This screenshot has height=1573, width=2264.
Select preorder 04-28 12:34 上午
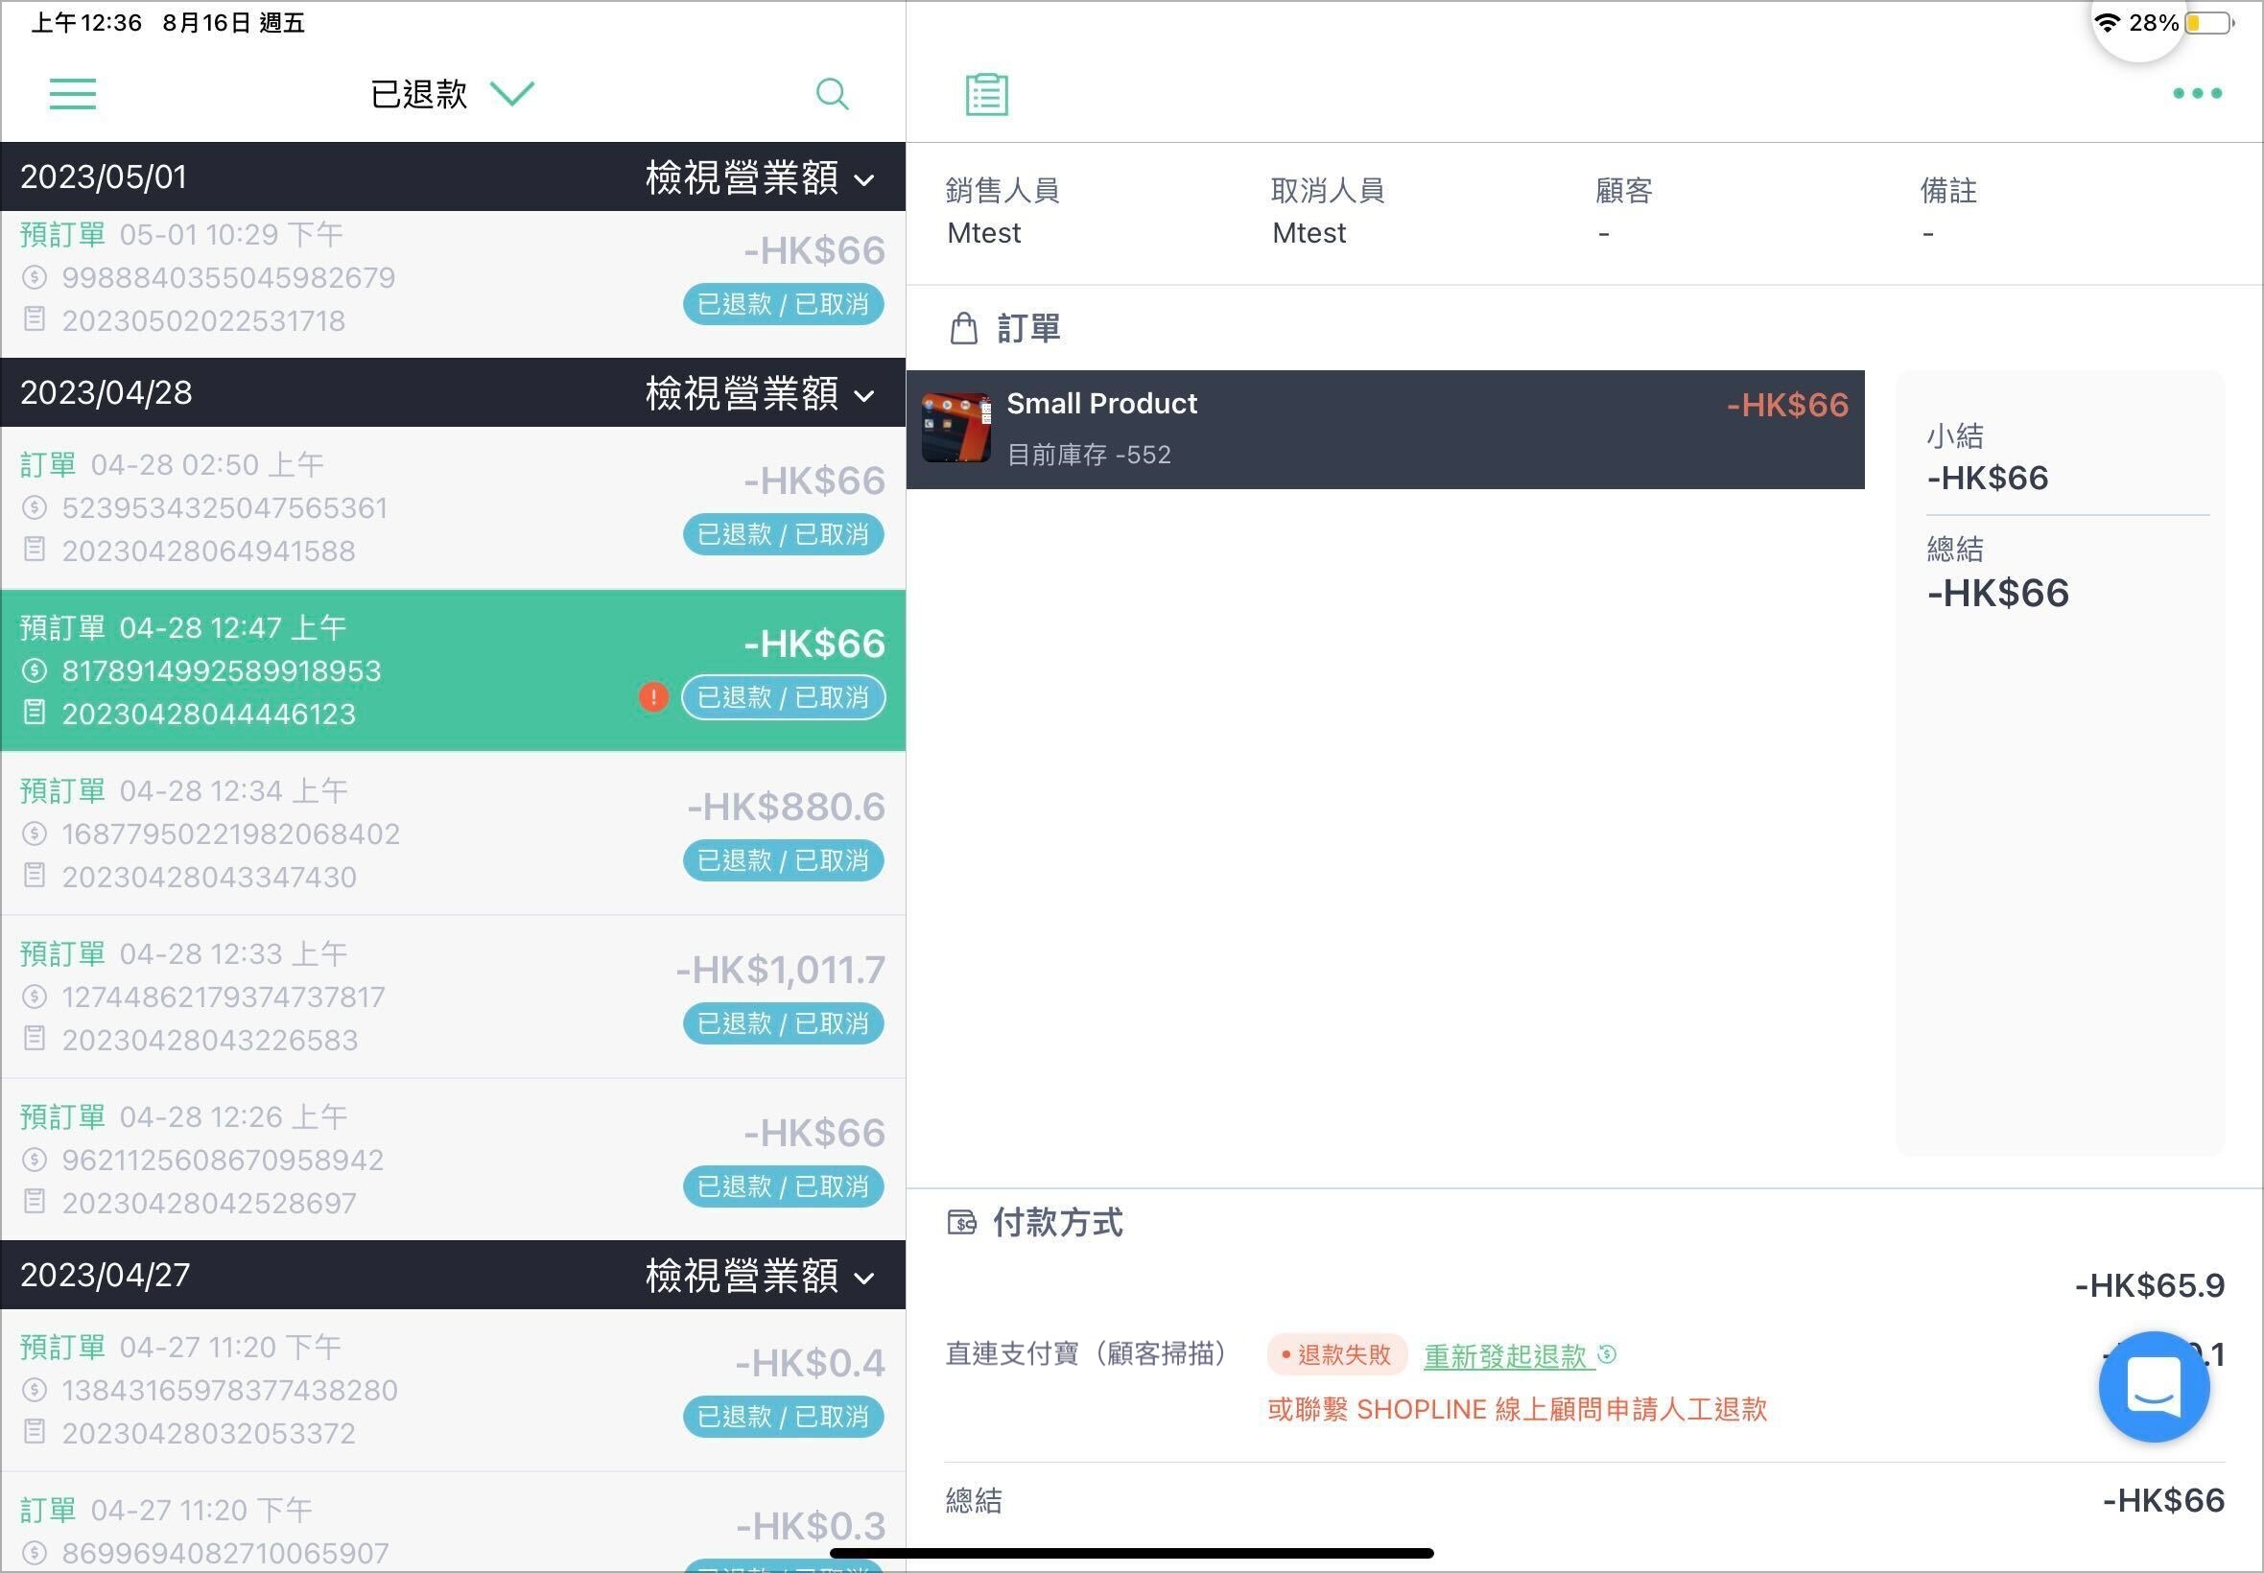(x=453, y=833)
